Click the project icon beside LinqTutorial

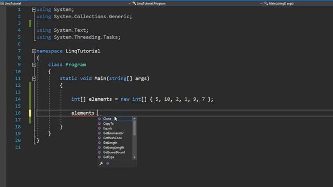tap(2, 4)
